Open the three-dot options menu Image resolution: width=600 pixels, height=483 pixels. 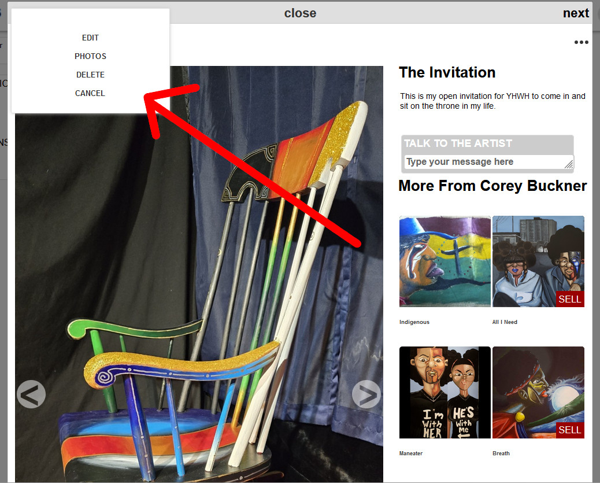tap(581, 42)
